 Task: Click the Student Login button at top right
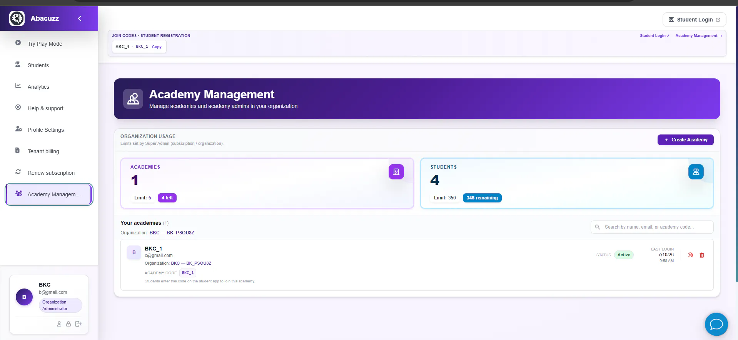[x=694, y=20]
